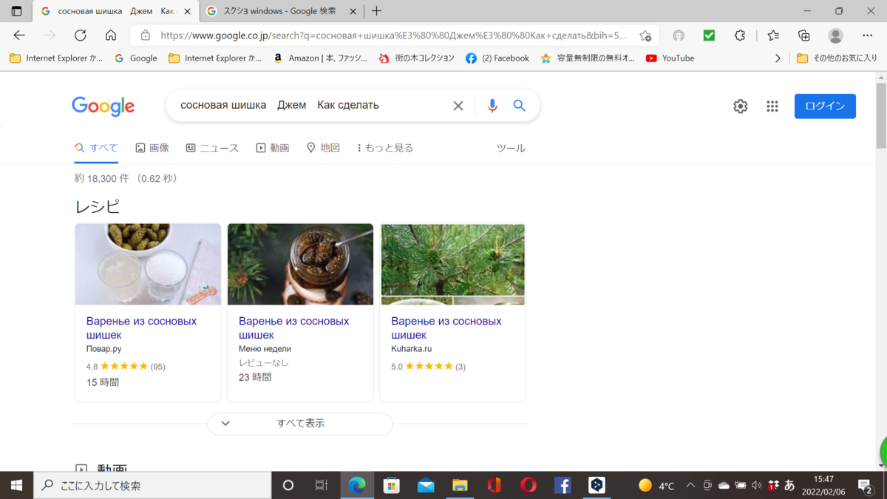
Task: Open the Extensions puzzle icon
Action: [740, 35]
